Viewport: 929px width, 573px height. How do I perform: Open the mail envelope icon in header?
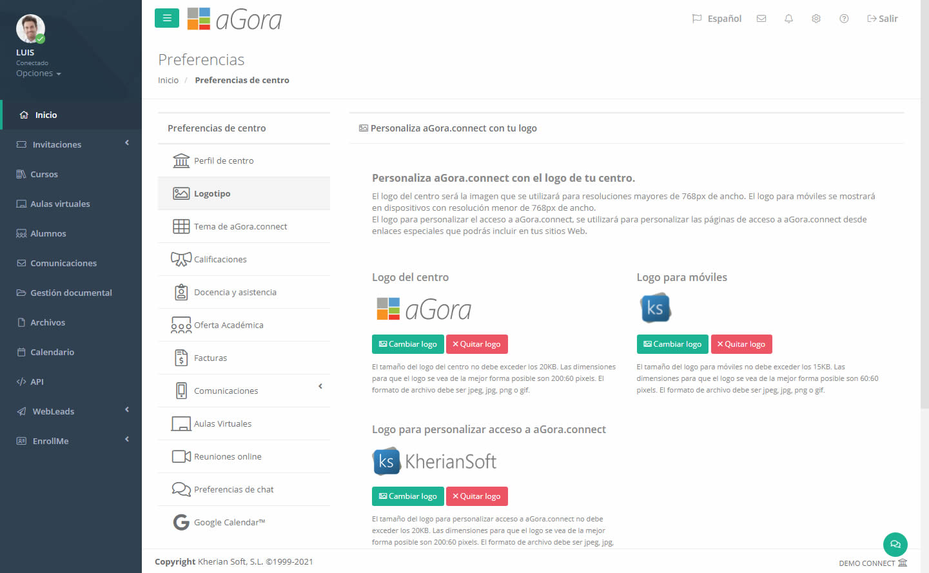pos(761,19)
